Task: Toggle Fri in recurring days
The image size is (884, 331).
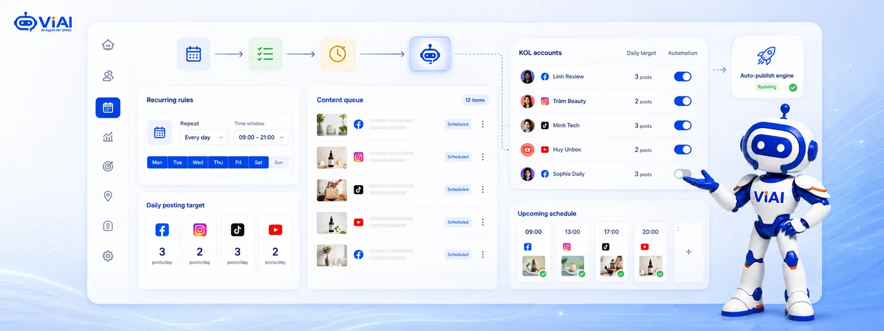Action: click(238, 163)
